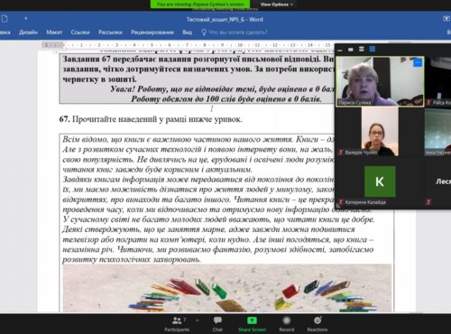Select the Раїса video thumbnail
This screenshot has width=451, height=334.
pyautogui.click(x=438, y=81)
